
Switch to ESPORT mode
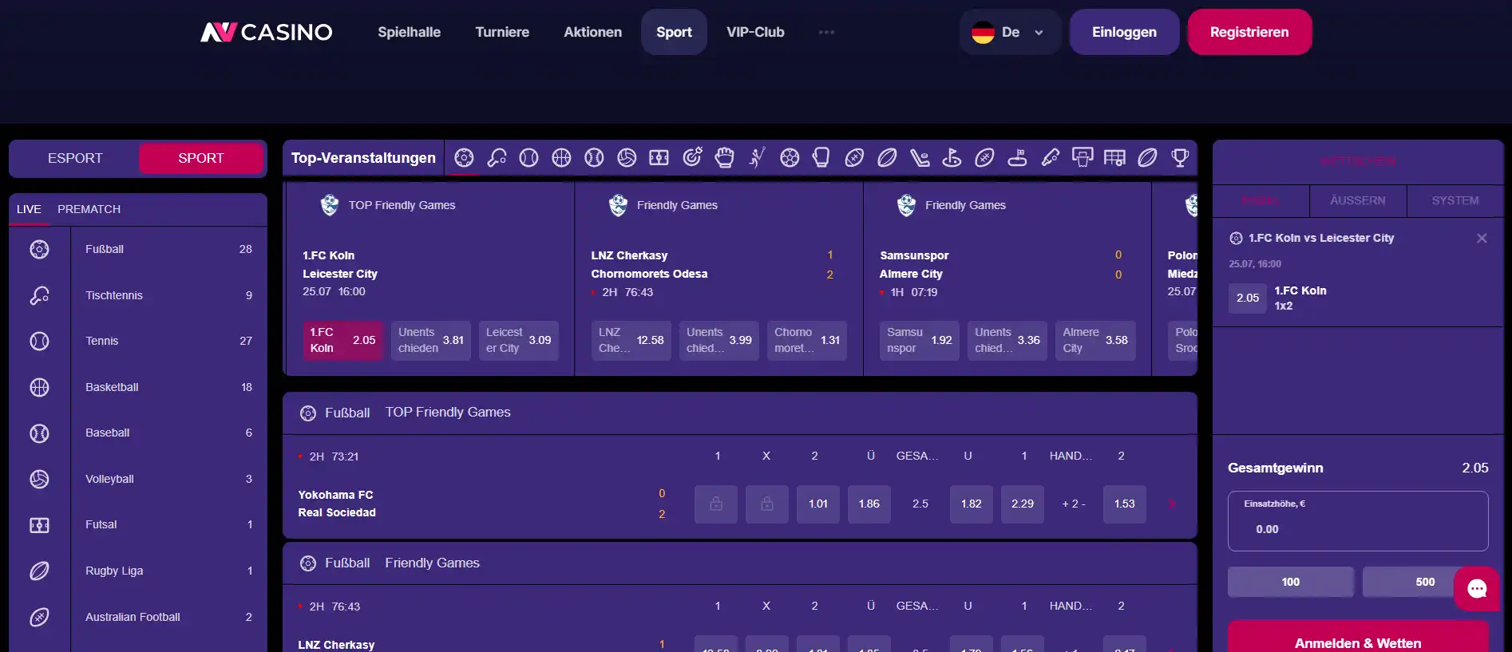(75, 158)
